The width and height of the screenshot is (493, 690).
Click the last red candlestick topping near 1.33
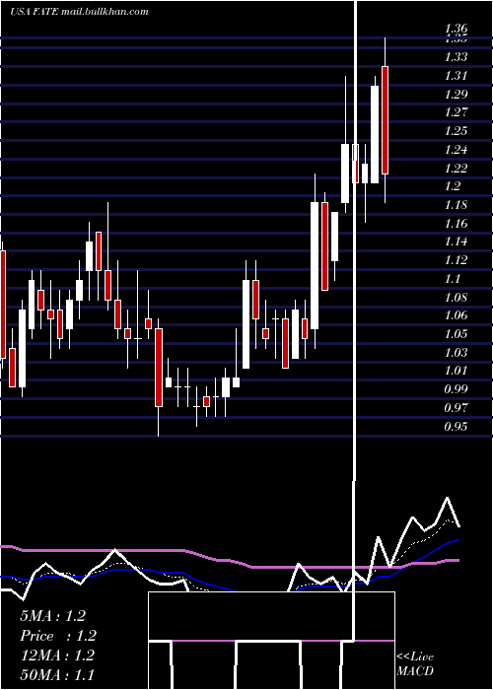coord(385,120)
